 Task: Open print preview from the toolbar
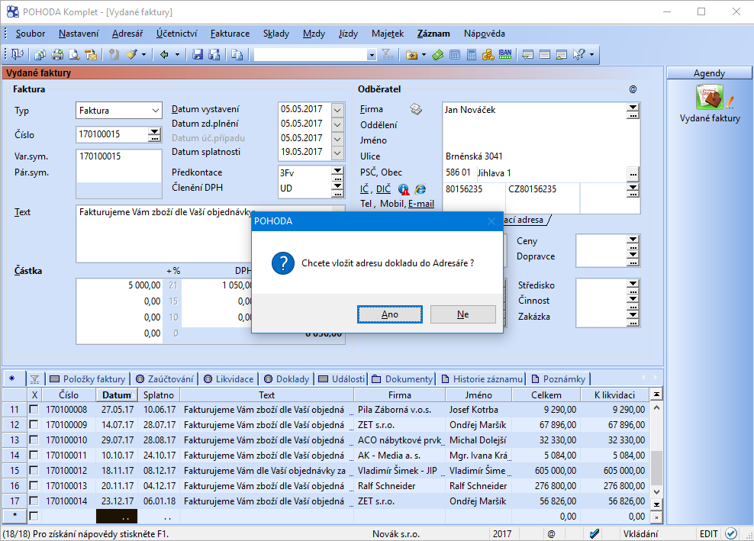click(74, 55)
